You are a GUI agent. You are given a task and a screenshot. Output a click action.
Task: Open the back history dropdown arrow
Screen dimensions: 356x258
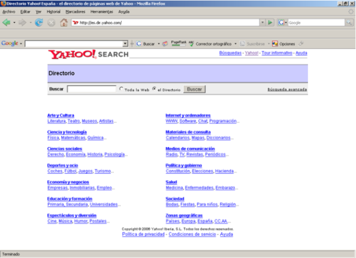pyautogui.click(x=14, y=23)
